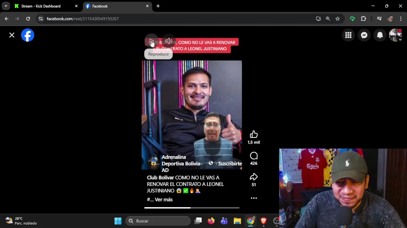
Task: Open the tab search dropdown arrow
Action: tap(6, 6)
